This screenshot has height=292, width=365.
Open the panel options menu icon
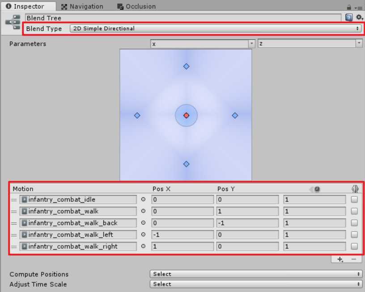[359, 8]
